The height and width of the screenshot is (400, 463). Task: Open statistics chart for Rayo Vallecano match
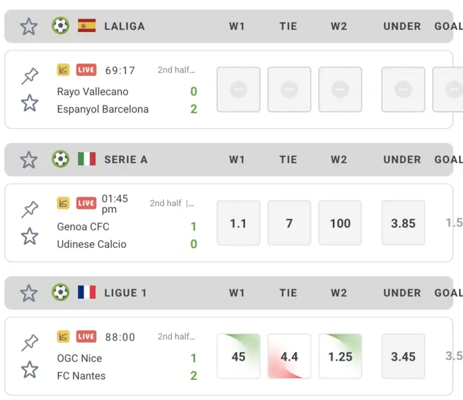(x=63, y=69)
